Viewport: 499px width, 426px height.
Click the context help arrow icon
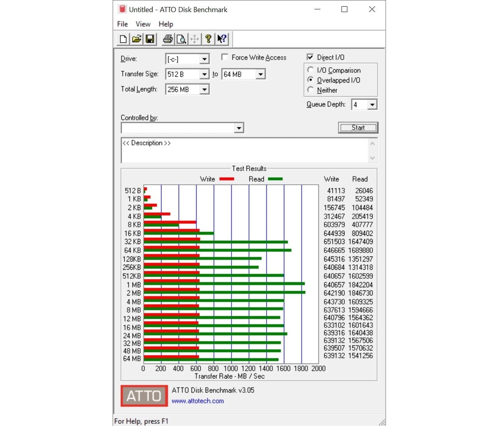[221, 39]
